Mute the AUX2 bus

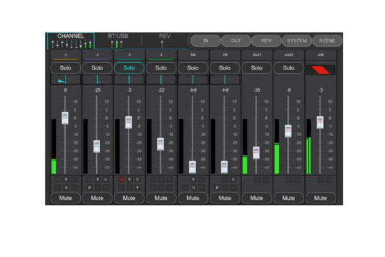coord(289,199)
